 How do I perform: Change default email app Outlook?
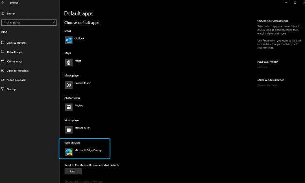pyautogui.click(x=79, y=38)
